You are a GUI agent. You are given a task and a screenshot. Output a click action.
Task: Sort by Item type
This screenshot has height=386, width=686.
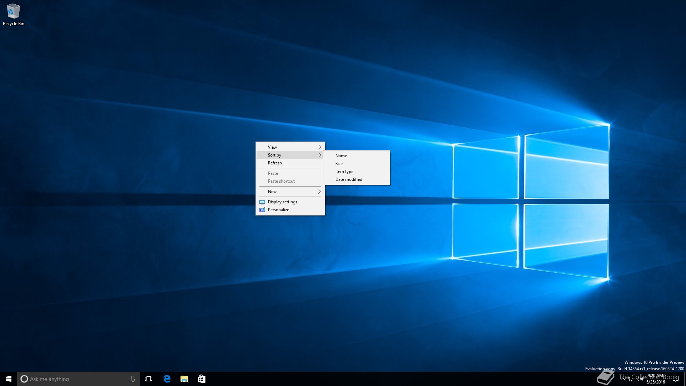tap(344, 172)
